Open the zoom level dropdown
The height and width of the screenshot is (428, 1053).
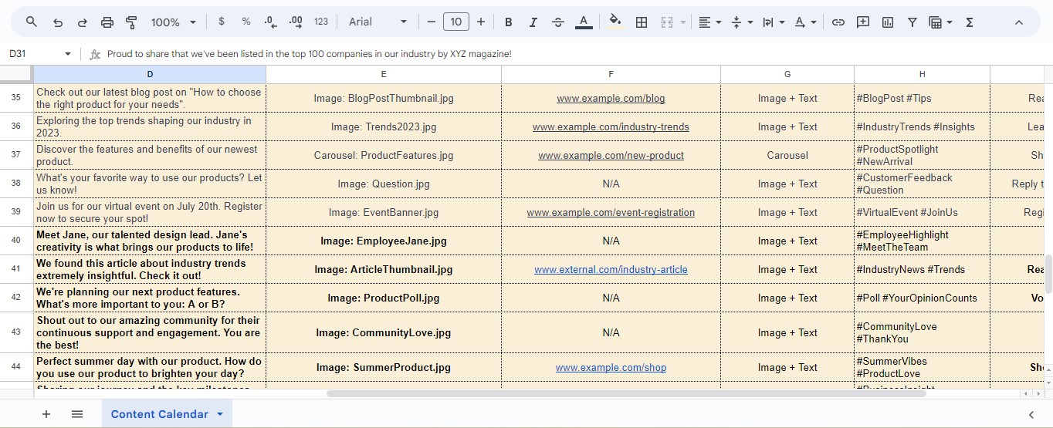coord(174,22)
